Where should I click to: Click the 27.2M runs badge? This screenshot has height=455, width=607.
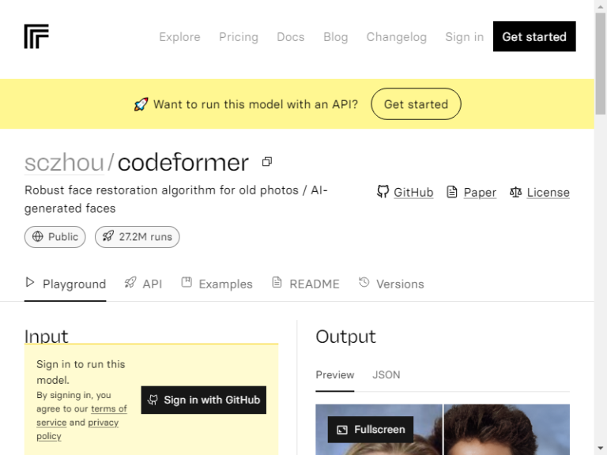coord(138,237)
